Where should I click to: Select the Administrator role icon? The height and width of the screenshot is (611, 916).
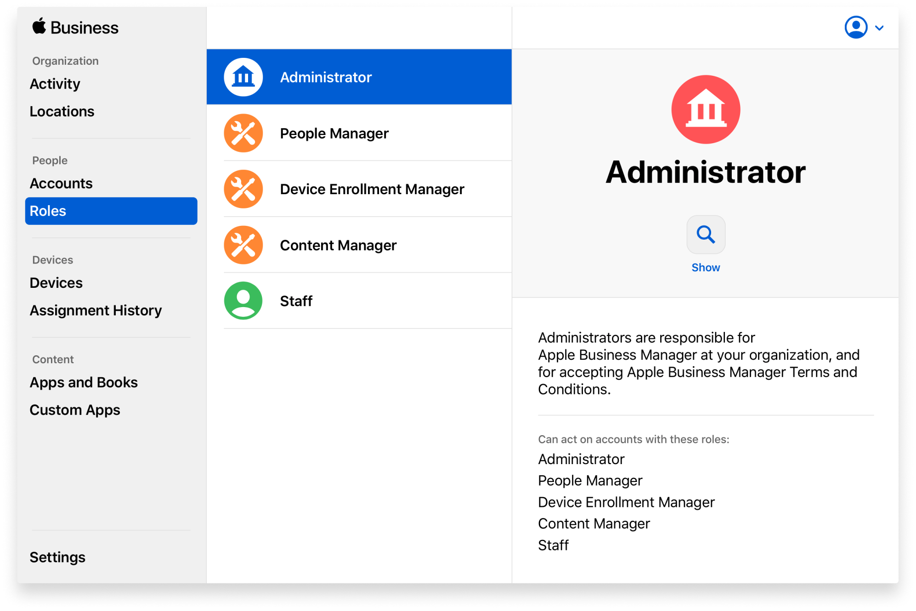pyautogui.click(x=243, y=77)
